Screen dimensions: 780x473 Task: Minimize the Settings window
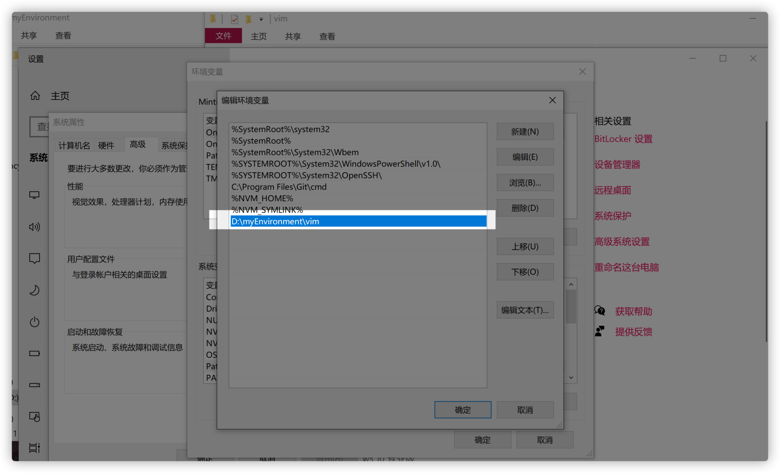tap(692, 58)
